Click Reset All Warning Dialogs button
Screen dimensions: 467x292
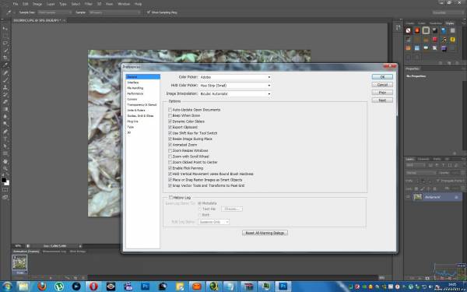click(x=265, y=233)
